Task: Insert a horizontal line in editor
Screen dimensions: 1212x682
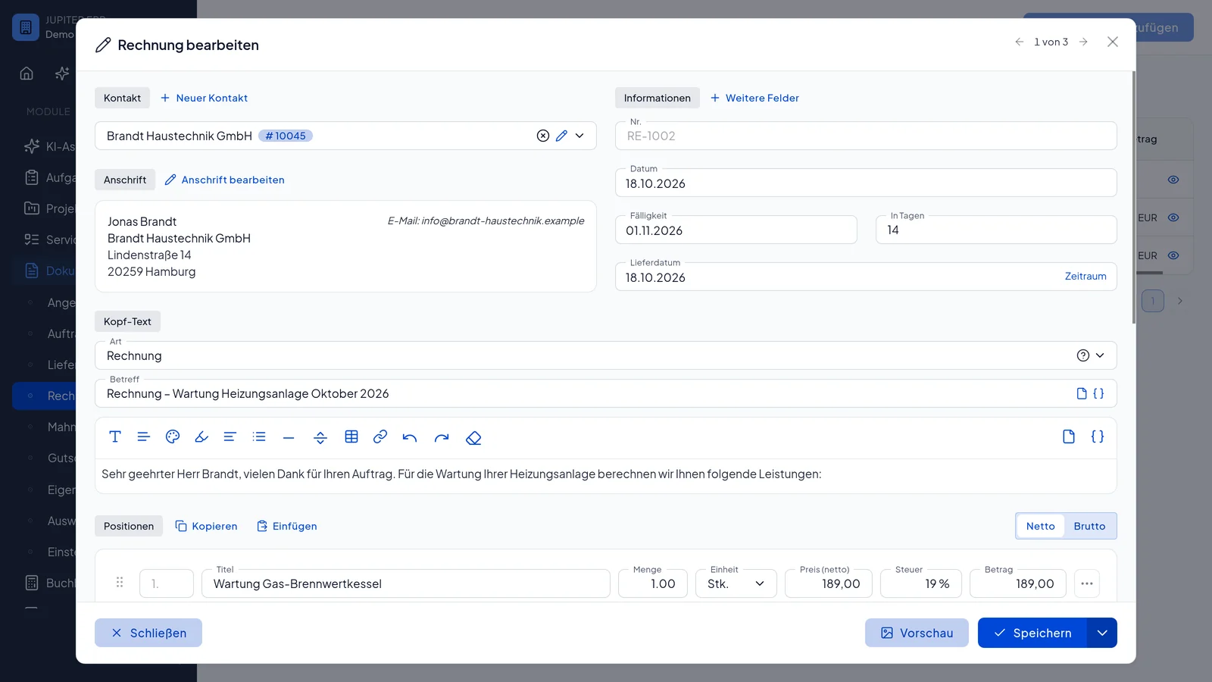Action: [289, 437]
